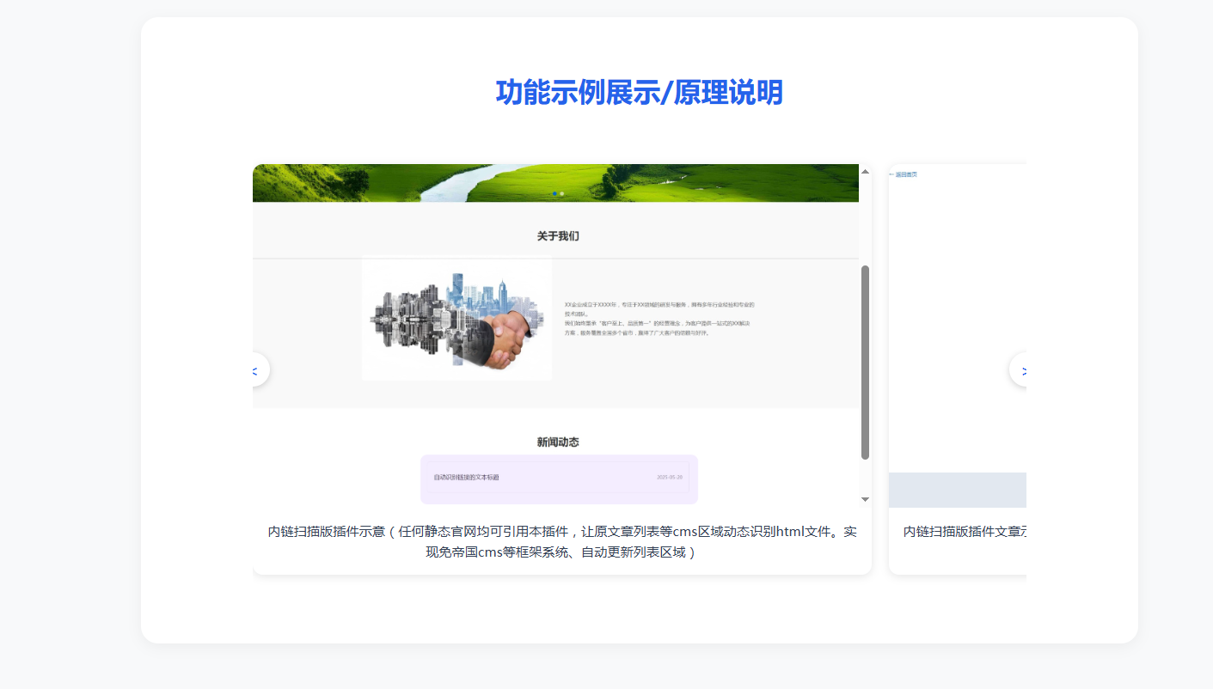Click the vertical scrollbar thumb in preview
This screenshot has width=1213, height=689.
865,361
